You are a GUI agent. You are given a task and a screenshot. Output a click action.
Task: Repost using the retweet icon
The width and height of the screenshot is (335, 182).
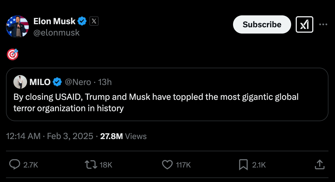91,164
